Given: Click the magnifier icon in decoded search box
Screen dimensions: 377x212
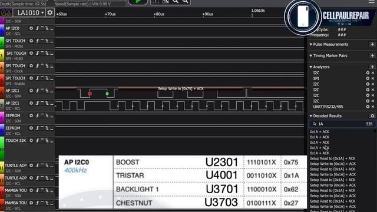Looking at the screenshot, I should point(314,124).
